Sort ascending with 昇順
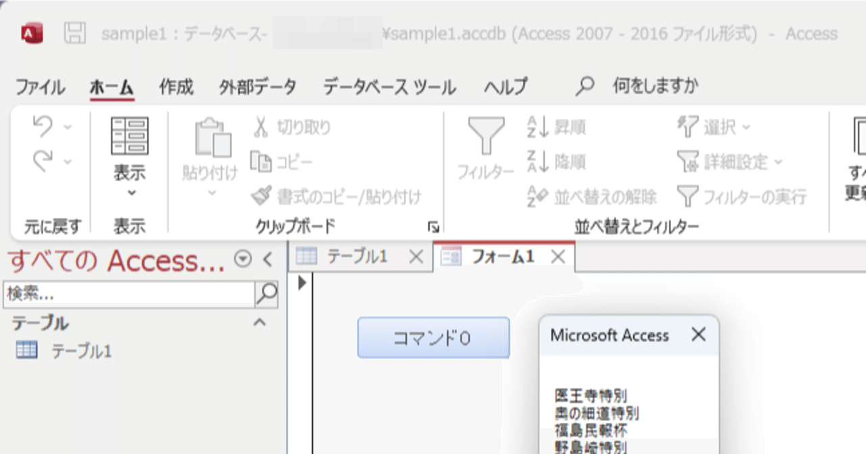Image resolution: width=866 pixels, height=454 pixels. pos(556,127)
